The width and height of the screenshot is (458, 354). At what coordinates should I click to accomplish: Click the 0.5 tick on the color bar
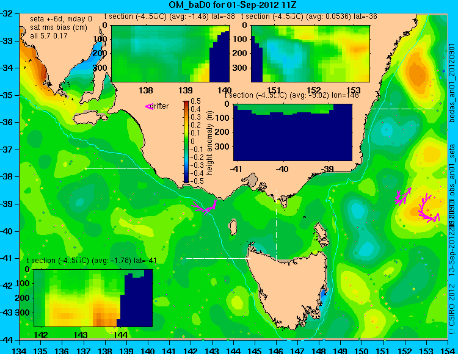(195, 101)
